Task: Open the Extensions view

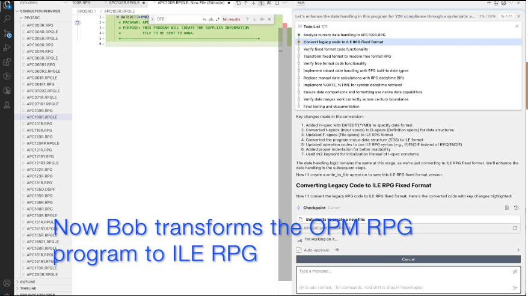Action: coord(7,62)
